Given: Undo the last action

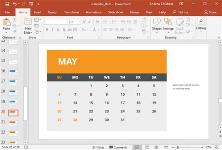Looking at the screenshot, I should [x=14, y=4].
